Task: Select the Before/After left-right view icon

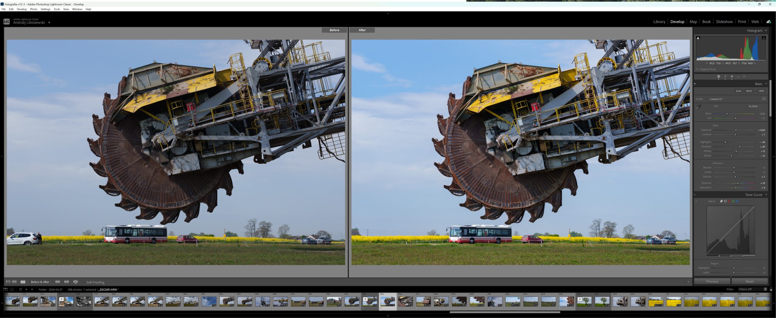Action: (x=23, y=282)
